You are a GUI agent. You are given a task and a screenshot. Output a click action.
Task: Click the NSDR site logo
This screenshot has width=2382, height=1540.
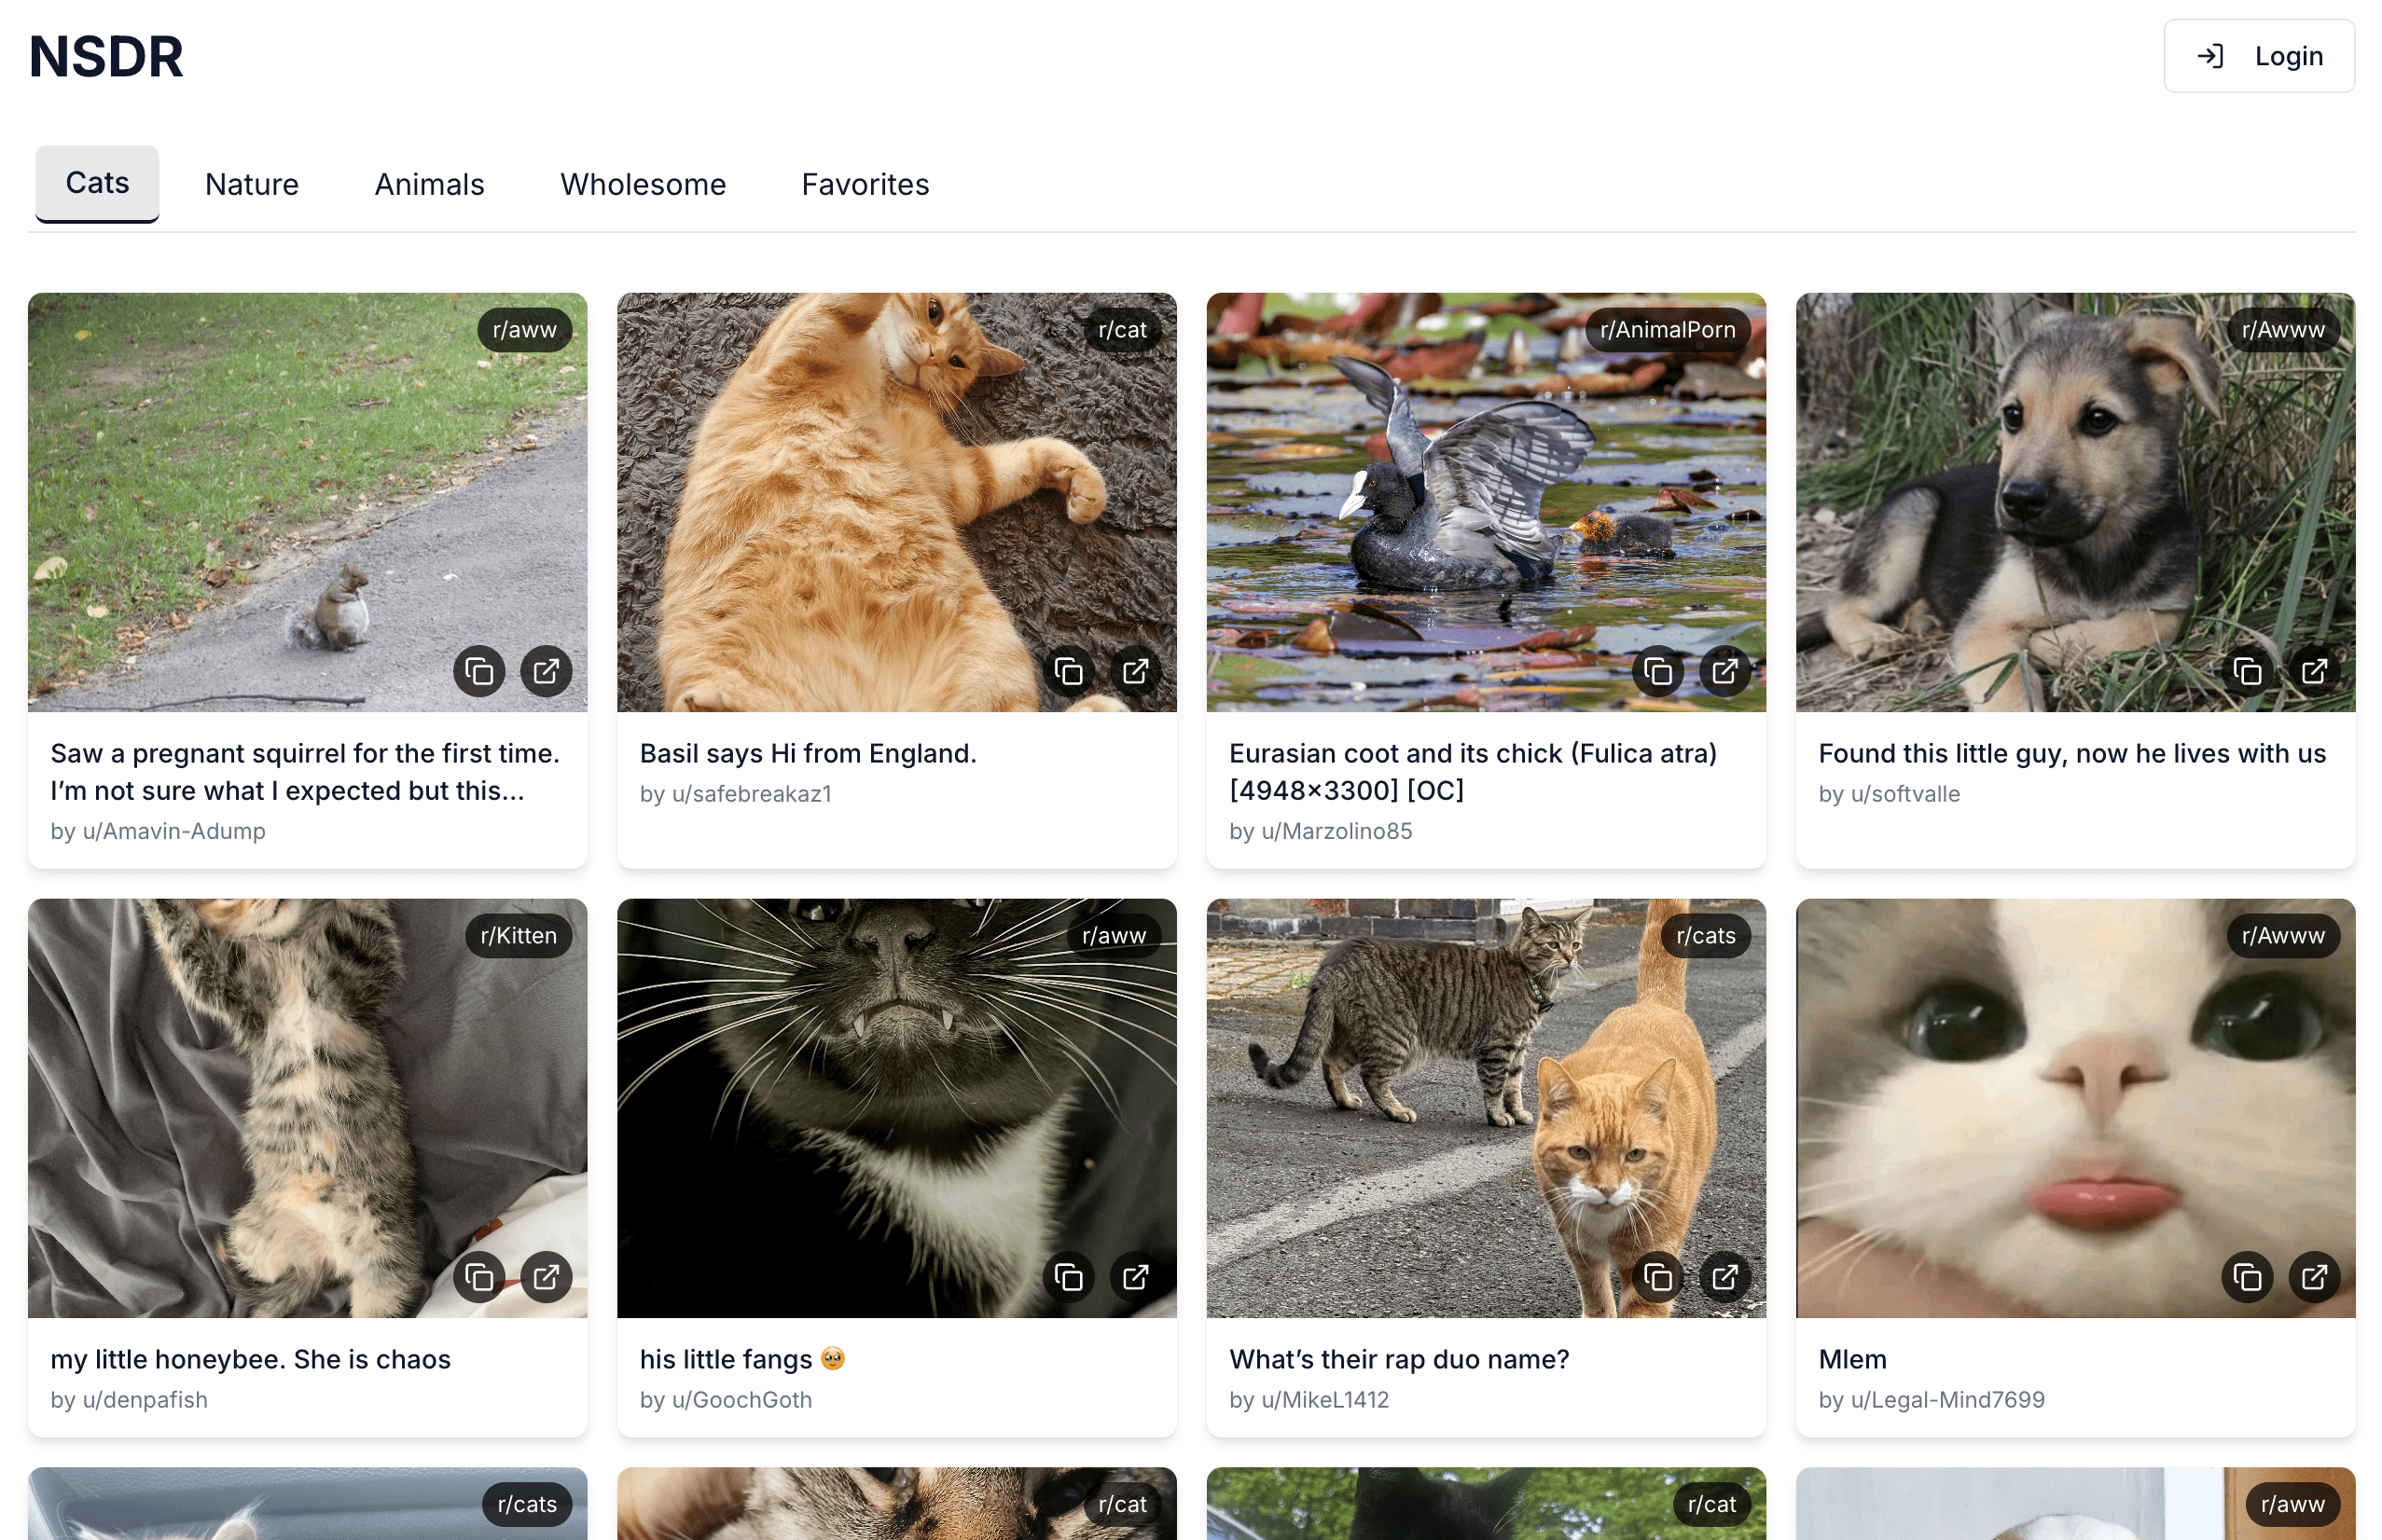point(106,56)
